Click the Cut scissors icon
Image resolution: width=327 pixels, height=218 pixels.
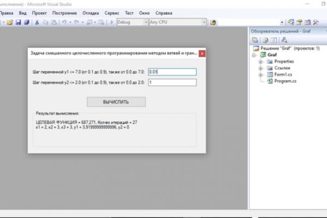[x=37, y=22]
